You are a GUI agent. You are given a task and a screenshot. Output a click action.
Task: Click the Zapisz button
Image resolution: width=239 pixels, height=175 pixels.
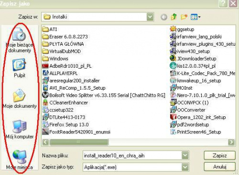tap(219, 155)
